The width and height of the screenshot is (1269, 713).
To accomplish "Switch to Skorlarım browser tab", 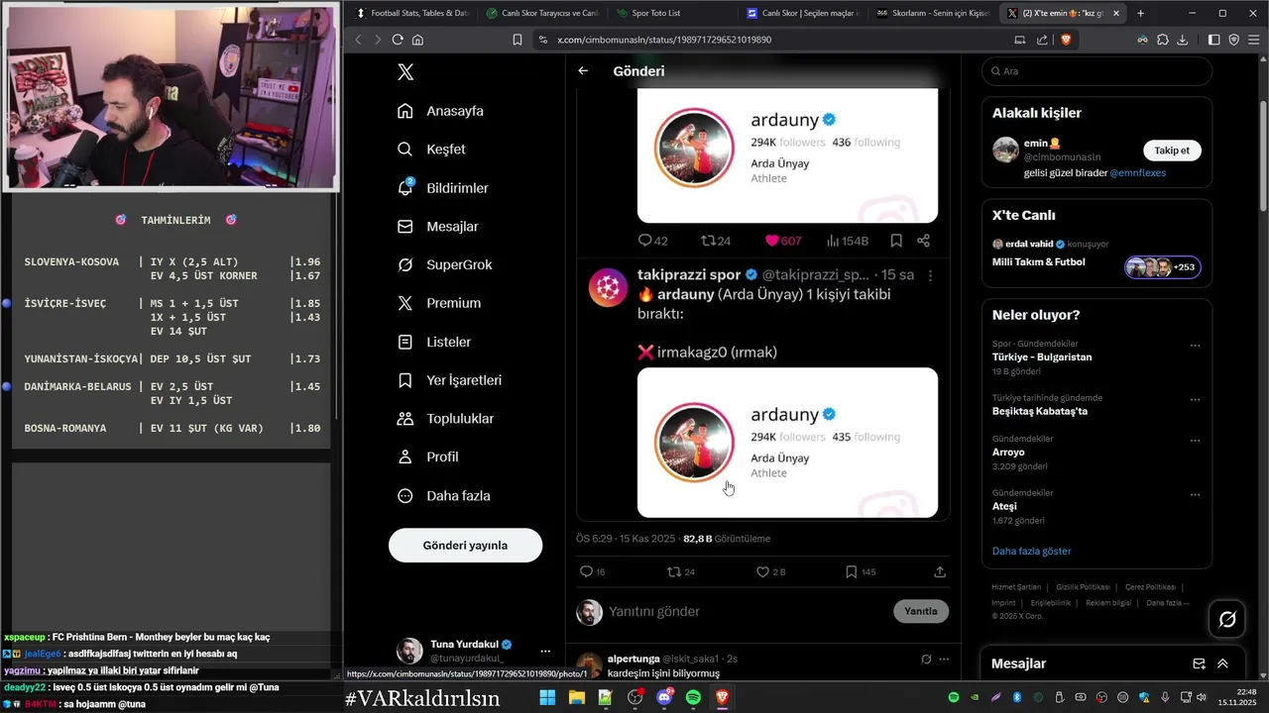I will click(x=932, y=13).
